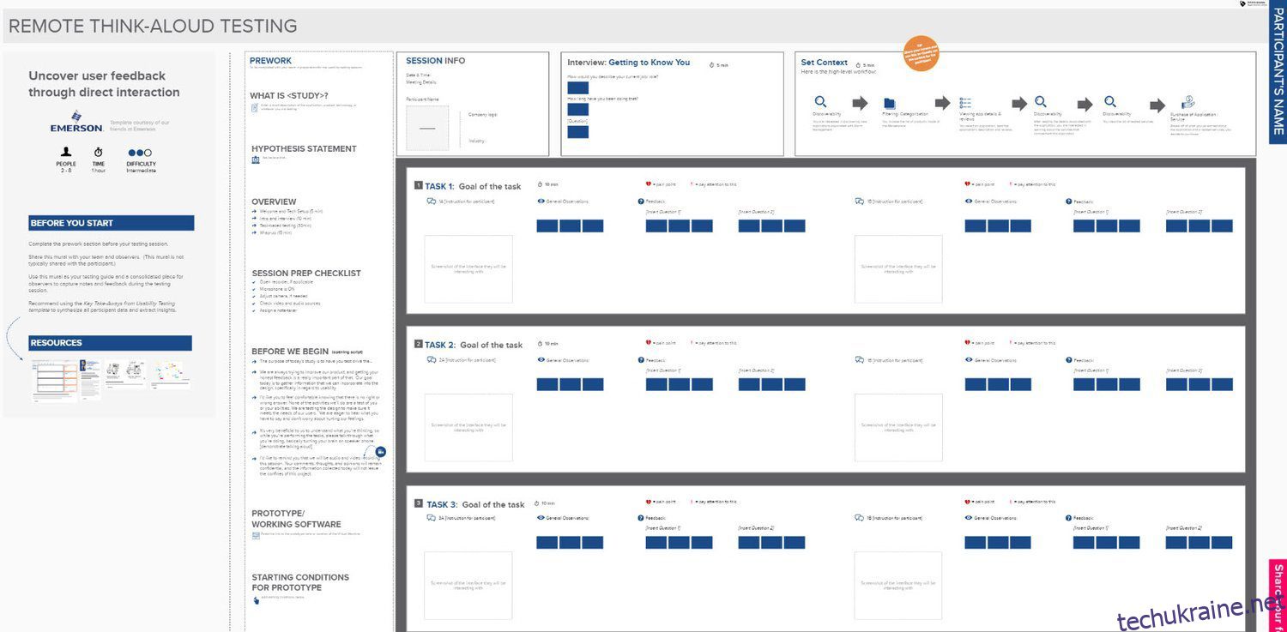Viewport: 1287px width, 632px height.
Task: Click the Task 1 1B interface screenshot placeholder
Action: [x=898, y=269]
